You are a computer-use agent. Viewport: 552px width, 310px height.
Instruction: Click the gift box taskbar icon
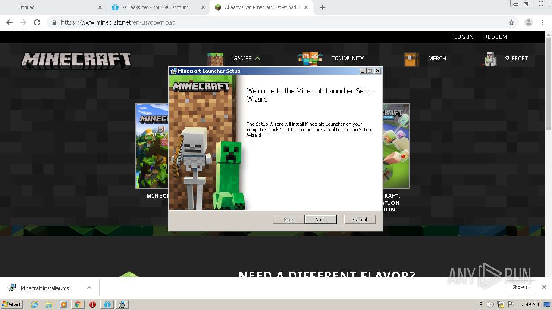(x=107, y=304)
